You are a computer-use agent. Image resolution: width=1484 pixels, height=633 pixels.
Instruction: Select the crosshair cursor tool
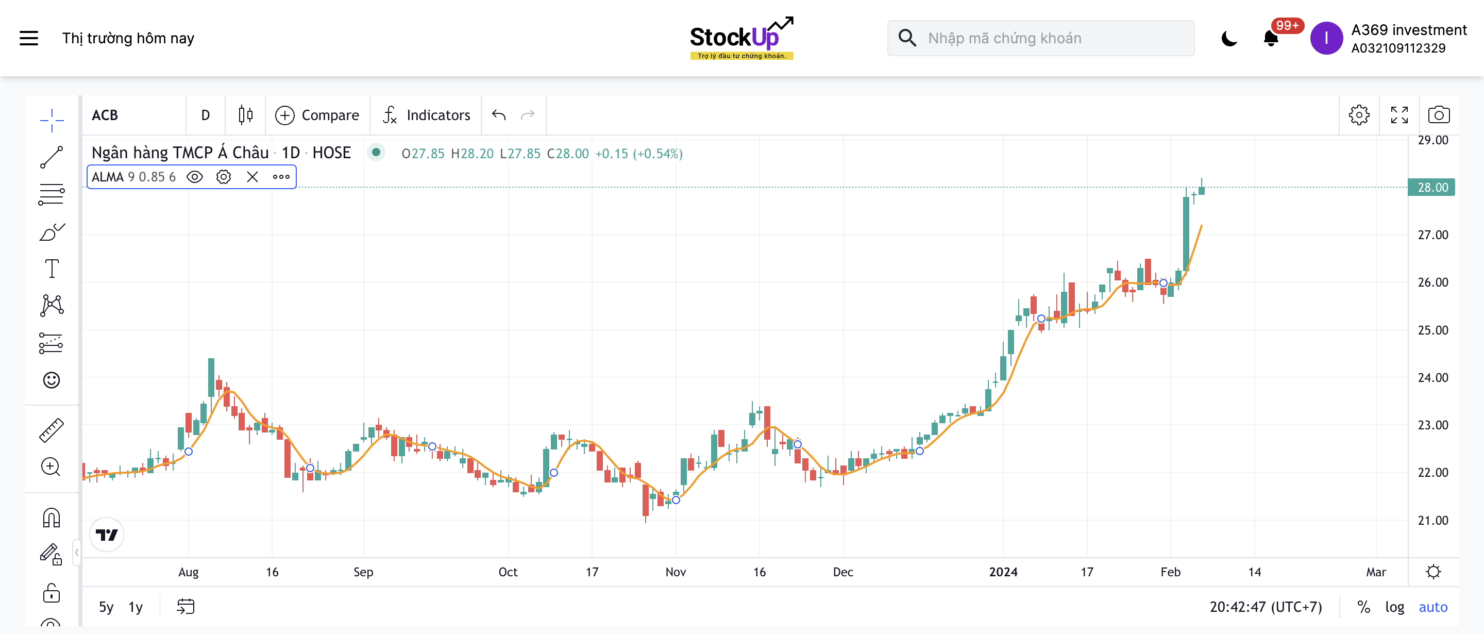[52, 120]
